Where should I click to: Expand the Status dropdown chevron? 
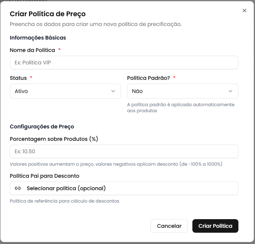coord(113,91)
